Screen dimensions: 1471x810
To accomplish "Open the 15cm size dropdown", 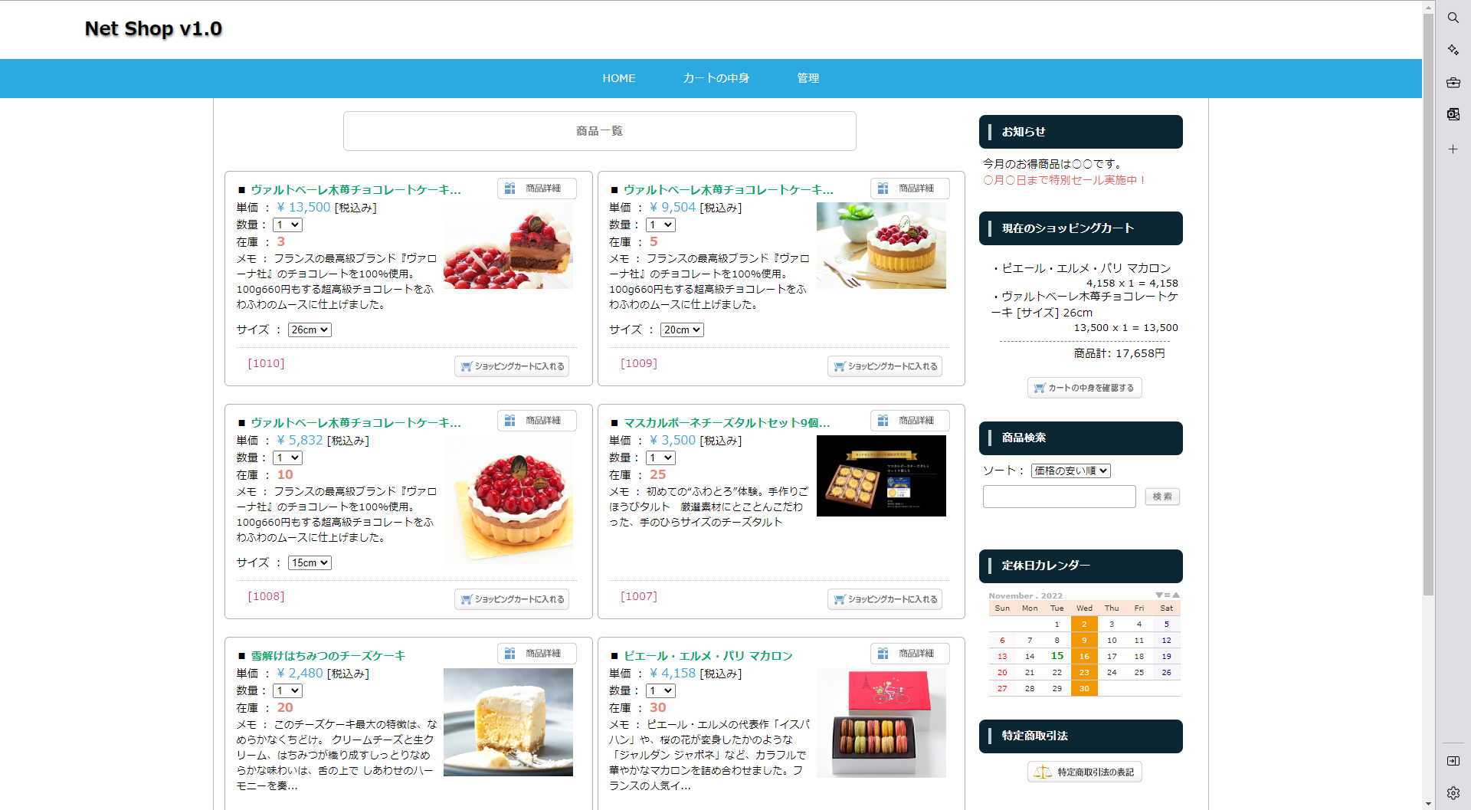I will (310, 562).
